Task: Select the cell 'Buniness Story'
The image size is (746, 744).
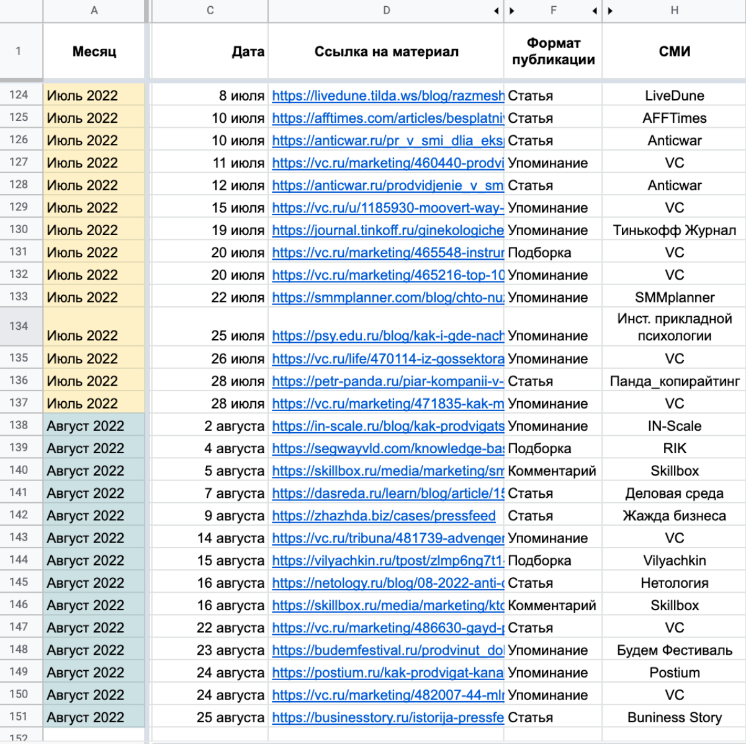Action: coord(675,718)
